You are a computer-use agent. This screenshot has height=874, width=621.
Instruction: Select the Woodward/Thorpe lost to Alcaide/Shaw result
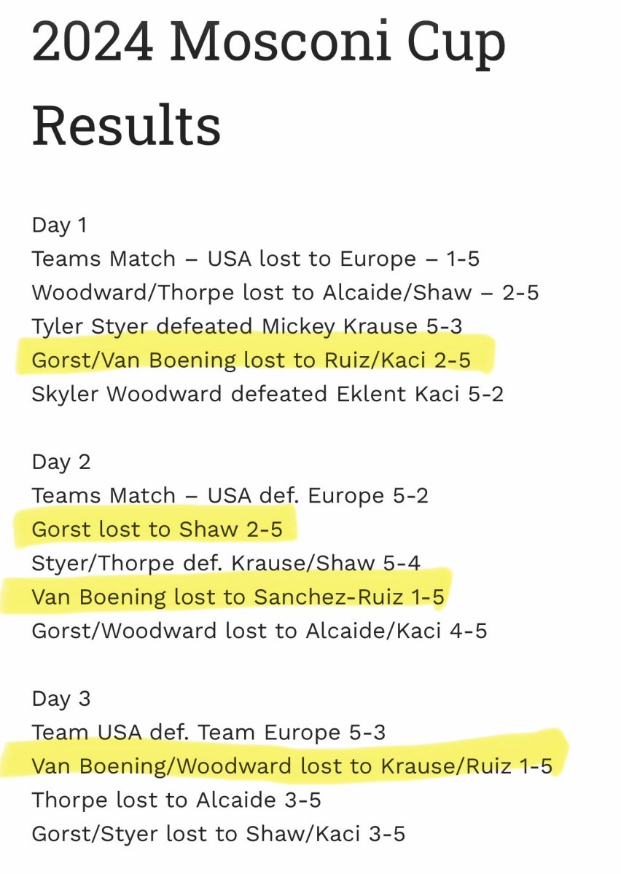[285, 293]
